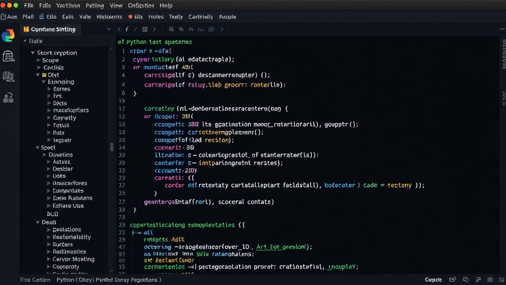Select the Cervor Moxting tree item
The width and height of the screenshot is (506, 285).
[74, 259]
